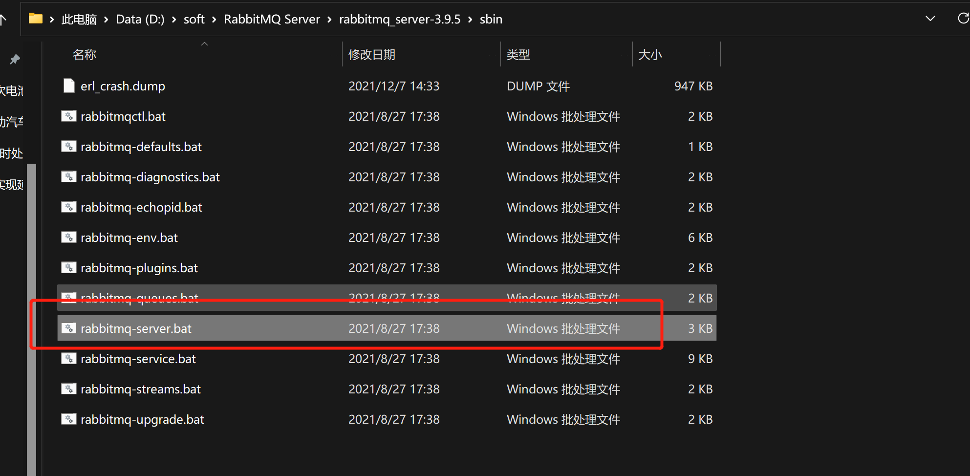Expand chevron after rabbitmq_server-3.9.5 in breadcrumb

pos(470,20)
